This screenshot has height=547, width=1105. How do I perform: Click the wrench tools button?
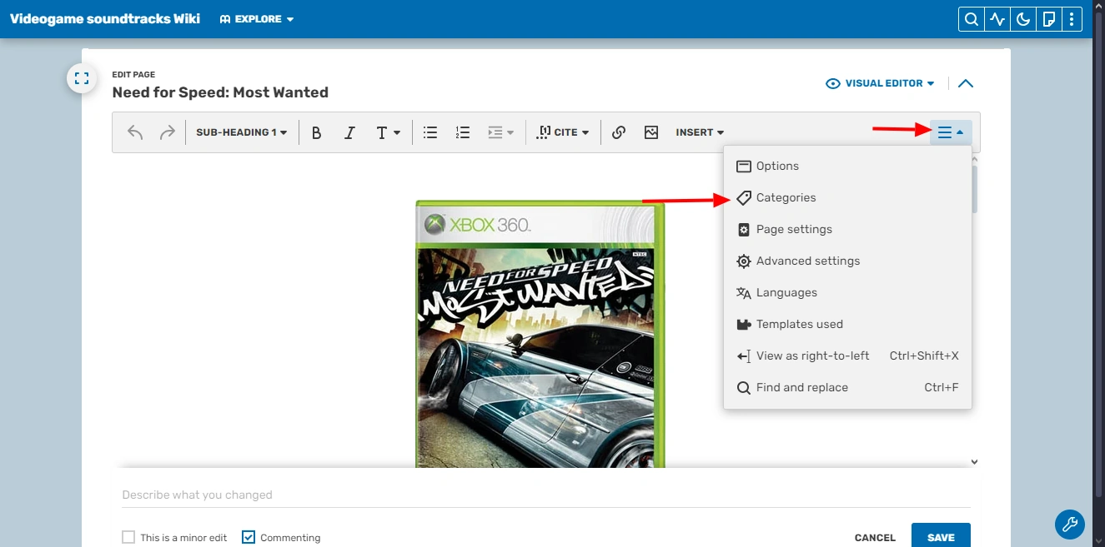[x=1070, y=525]
